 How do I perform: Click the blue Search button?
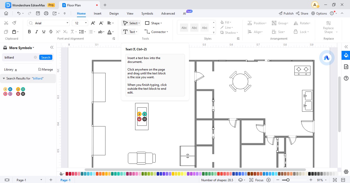click(x=46, y=57)
